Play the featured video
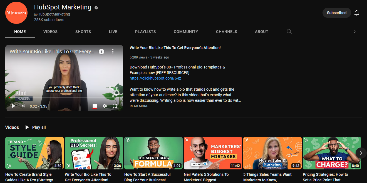The height and width of the screenshot is (183, 367). coord(13,106)
